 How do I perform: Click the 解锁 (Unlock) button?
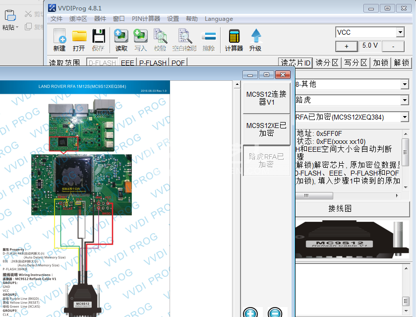(x=402, y=63)
